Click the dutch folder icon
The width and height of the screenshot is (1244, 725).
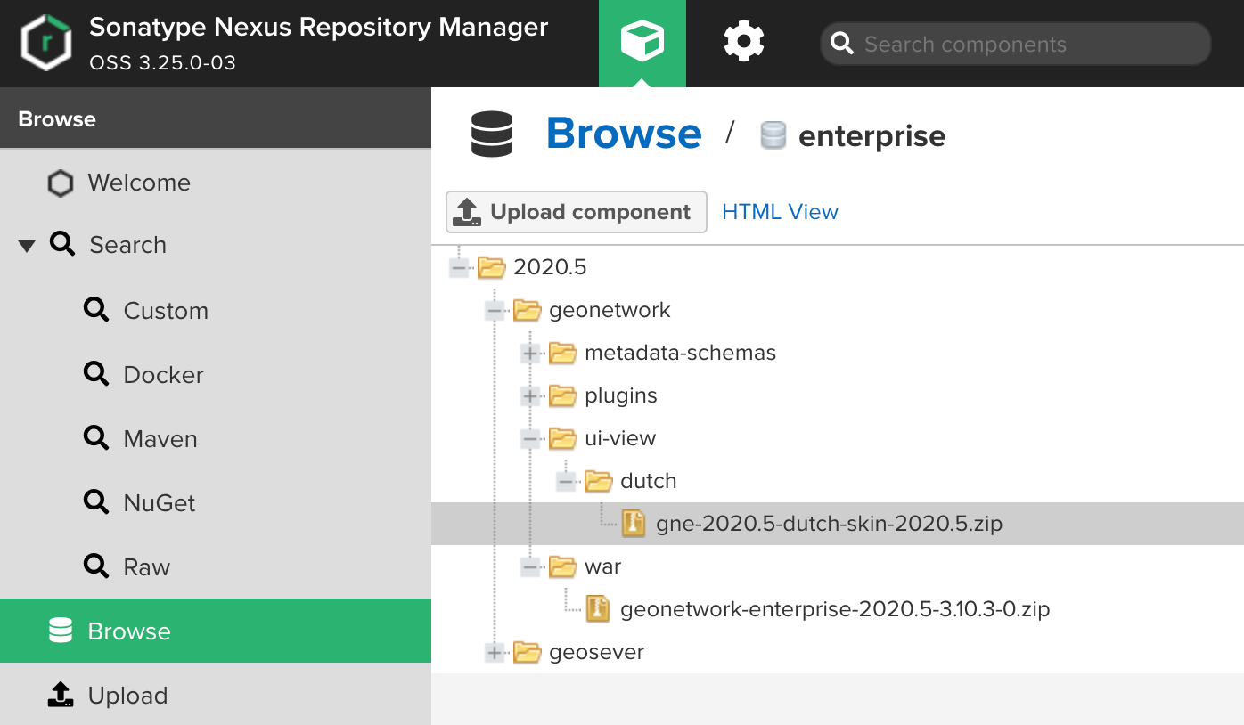tap(599, 481)
